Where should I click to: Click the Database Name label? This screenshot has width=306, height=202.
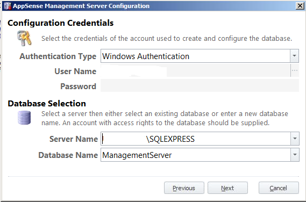[68, 155]
